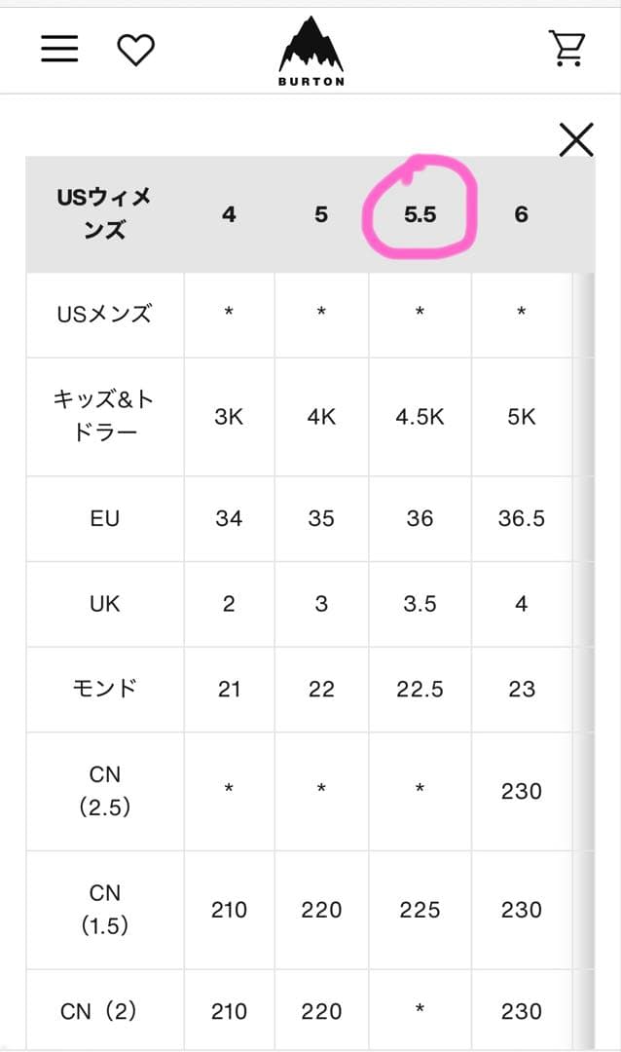The image size is (621, 1052).
Task: Click the 225 value in CN (1.5) row
Action: click(420, 910)
